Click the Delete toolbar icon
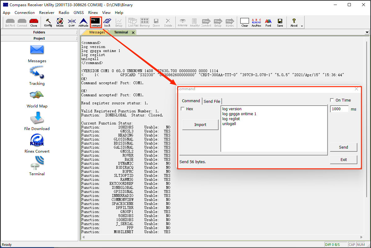The height and width of the screenshot is (248, 371). (168, 23)
